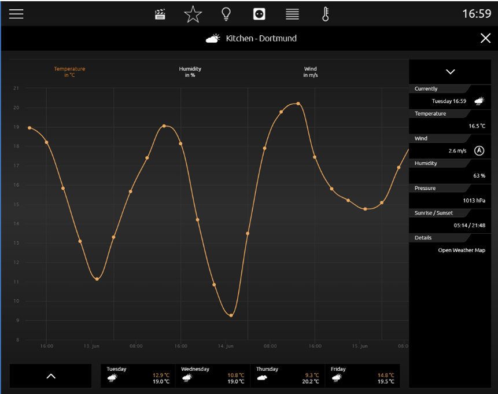
Task: Open the hamburger main menu
Action: 16,14
